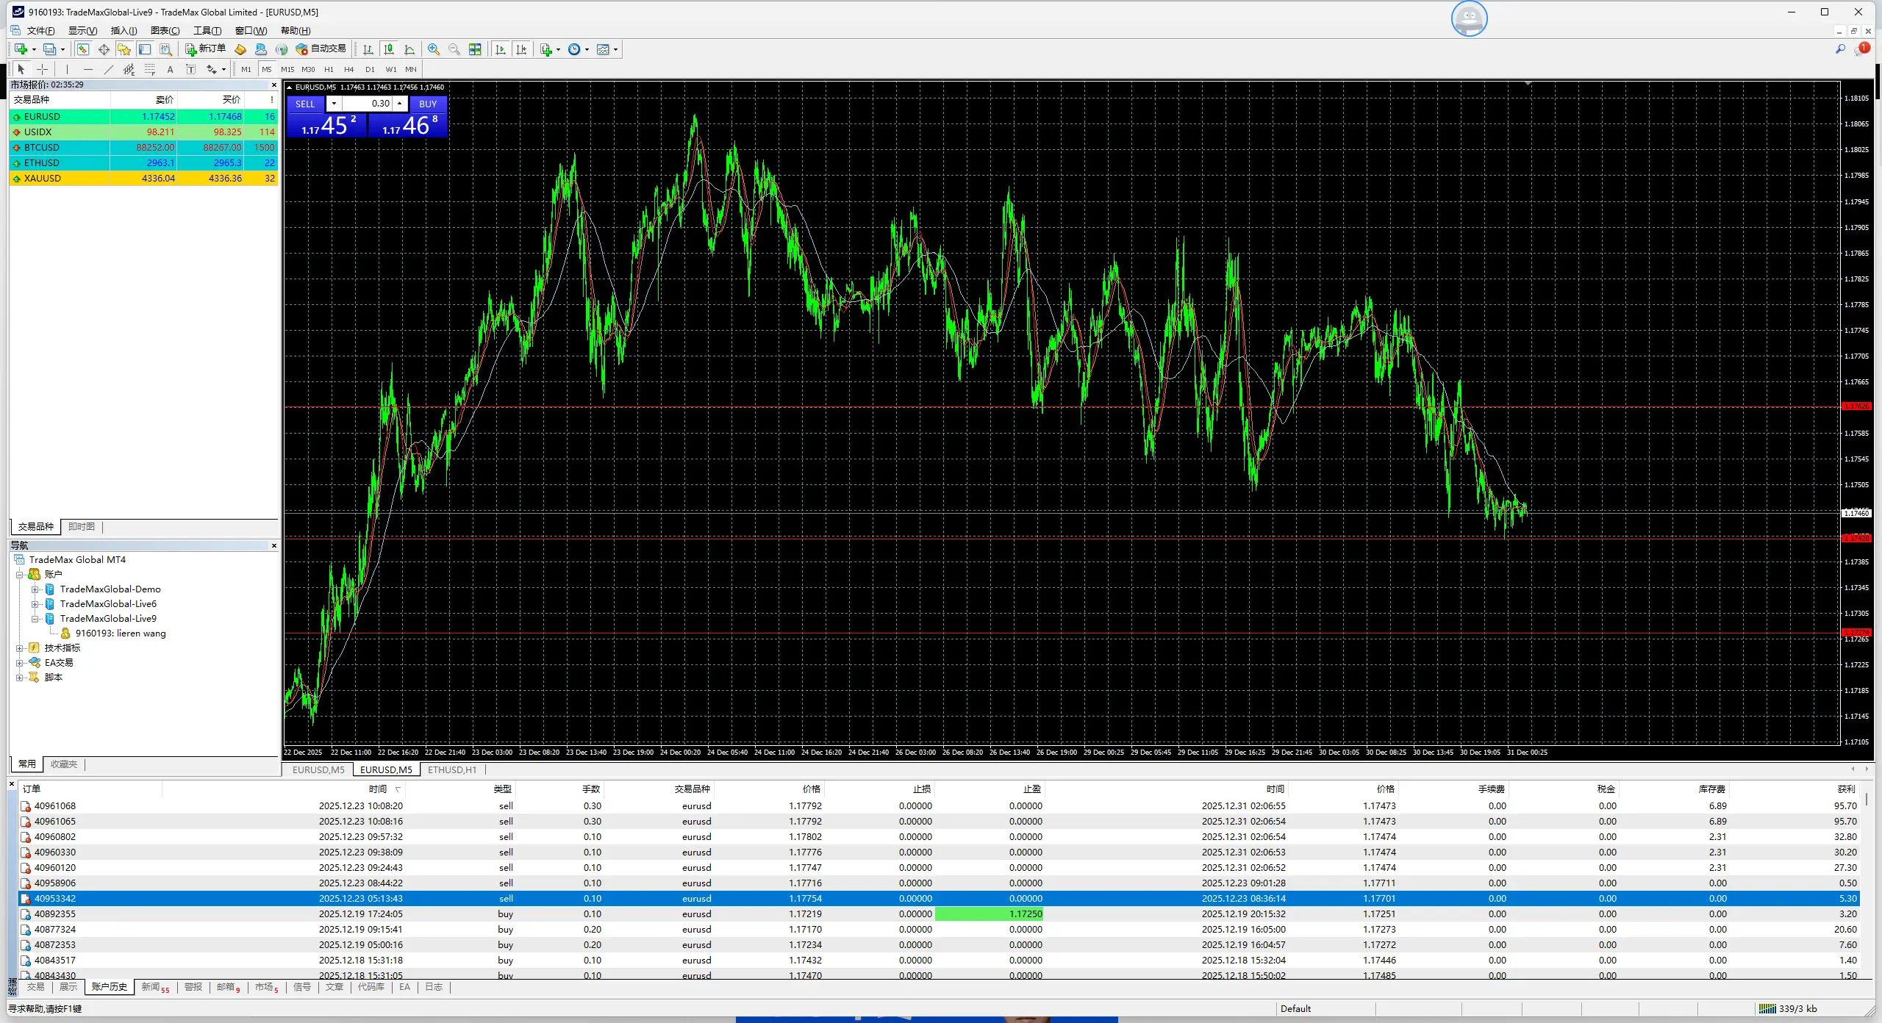This screenshot has height=1023, width=1882.
Task: Open the 图表(C) menu
Action: 165,30
